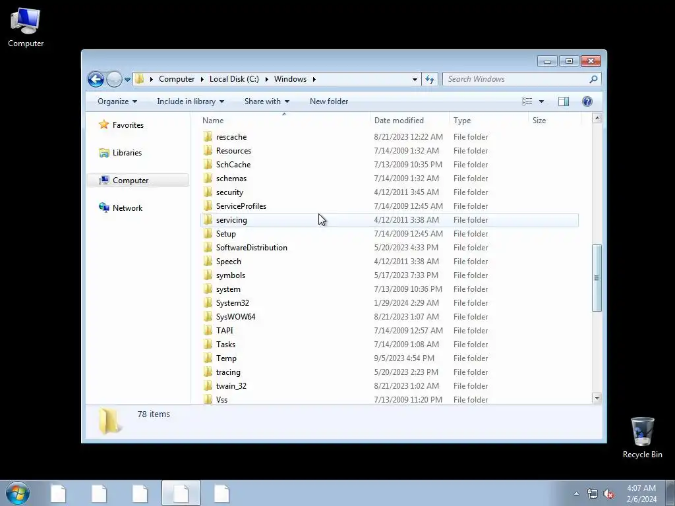This screenshot has height=506, width=675.
Task: Click the Local Disk (C:) breadcrumb
Action: (x=234, y=79)
